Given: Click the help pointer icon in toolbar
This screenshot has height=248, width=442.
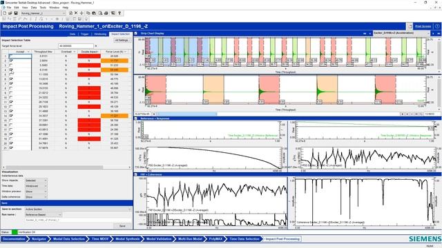Looking at the screenshot, I should pyautogui.click(x=119, y=13).
